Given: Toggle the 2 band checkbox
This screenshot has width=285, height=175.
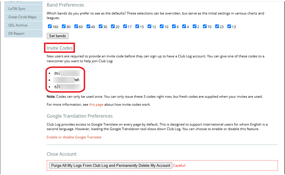Looking at the screenshot, I should 194,26.
